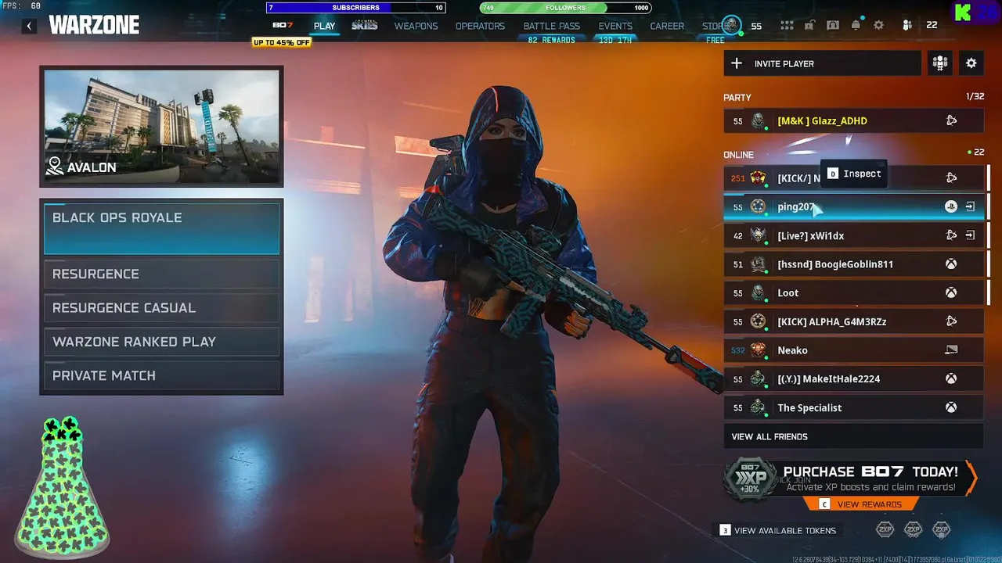Open the apps grid menu icon
1002x563 pixels.
click(x=787, y=25)
